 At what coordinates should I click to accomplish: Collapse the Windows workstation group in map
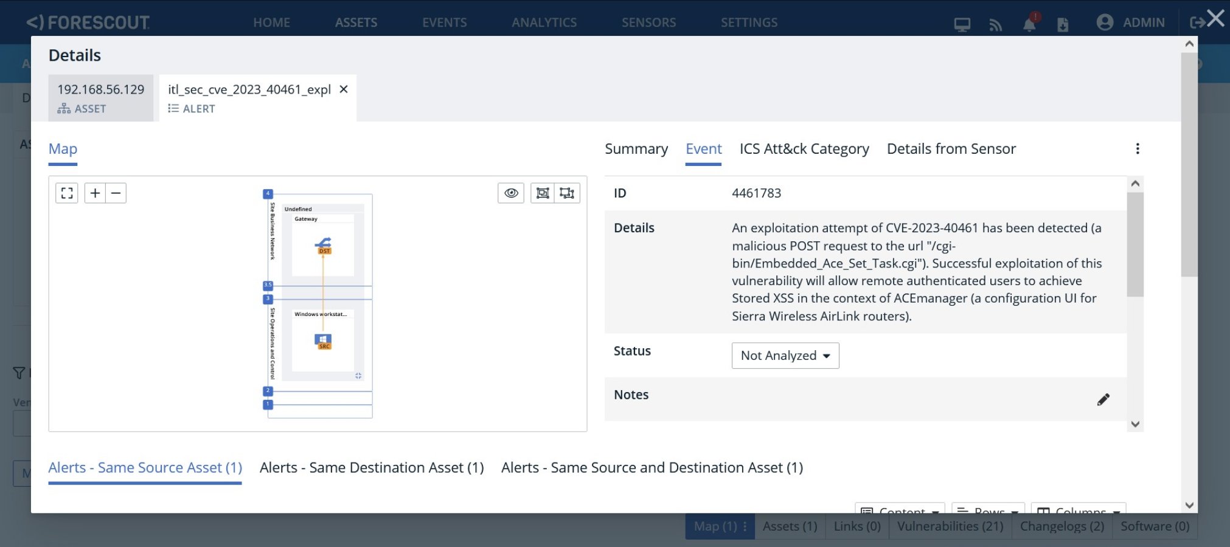(358, 376)
